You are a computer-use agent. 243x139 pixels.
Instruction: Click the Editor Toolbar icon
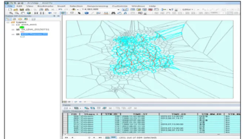coord(125,10)
